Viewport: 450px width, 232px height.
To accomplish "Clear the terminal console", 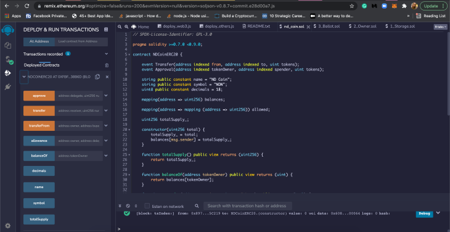I will 128,206.
